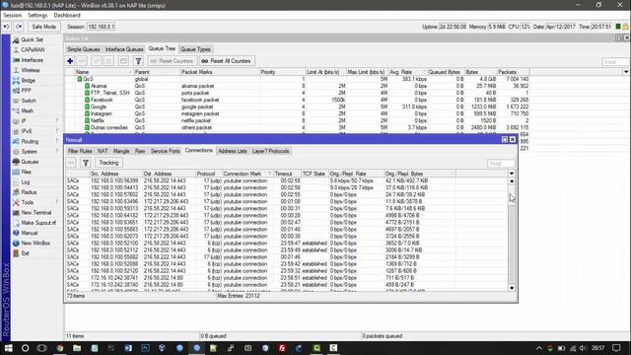Switch to the Filter Rules tab
This screenshot has width=631, height=355.
click(80, 151)
